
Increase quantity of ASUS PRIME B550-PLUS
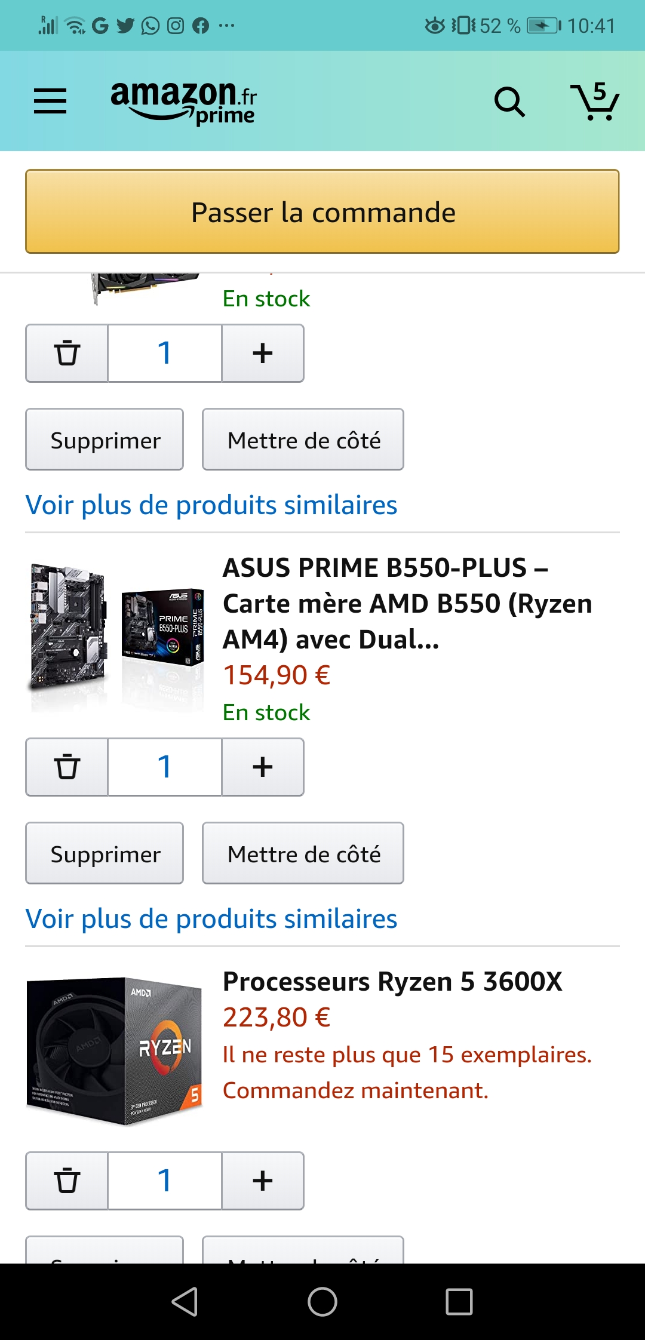(263, 767)
